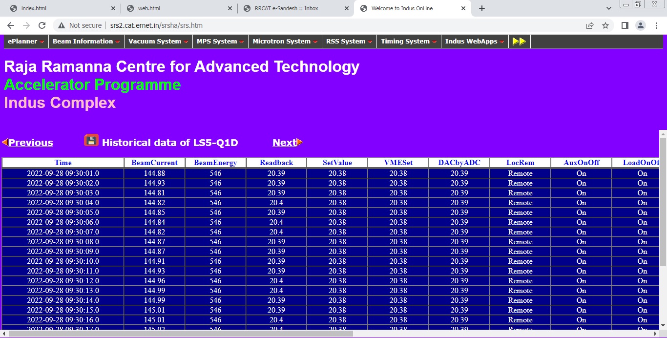Select beam current value 144.96
The image size is (667, 338).
[154, 281]
